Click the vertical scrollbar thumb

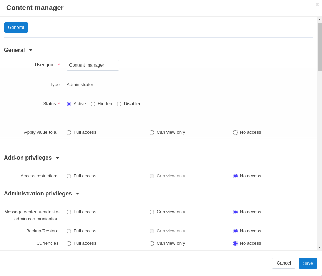[x=320, y=47]
